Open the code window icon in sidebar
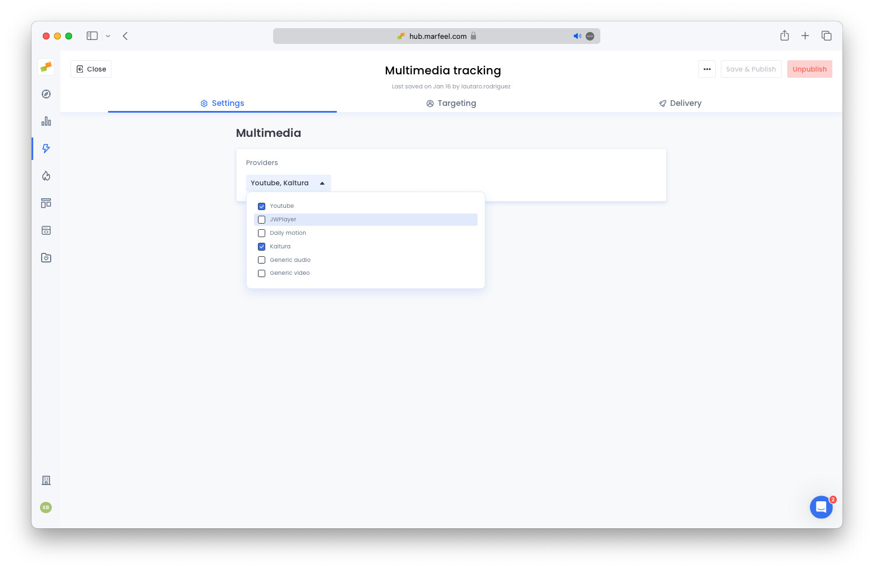The image size is (874, 570). pyautogui.click(x=46, y=230)
